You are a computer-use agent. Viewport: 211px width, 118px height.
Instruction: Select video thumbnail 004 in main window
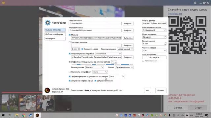tap(10, 103)
